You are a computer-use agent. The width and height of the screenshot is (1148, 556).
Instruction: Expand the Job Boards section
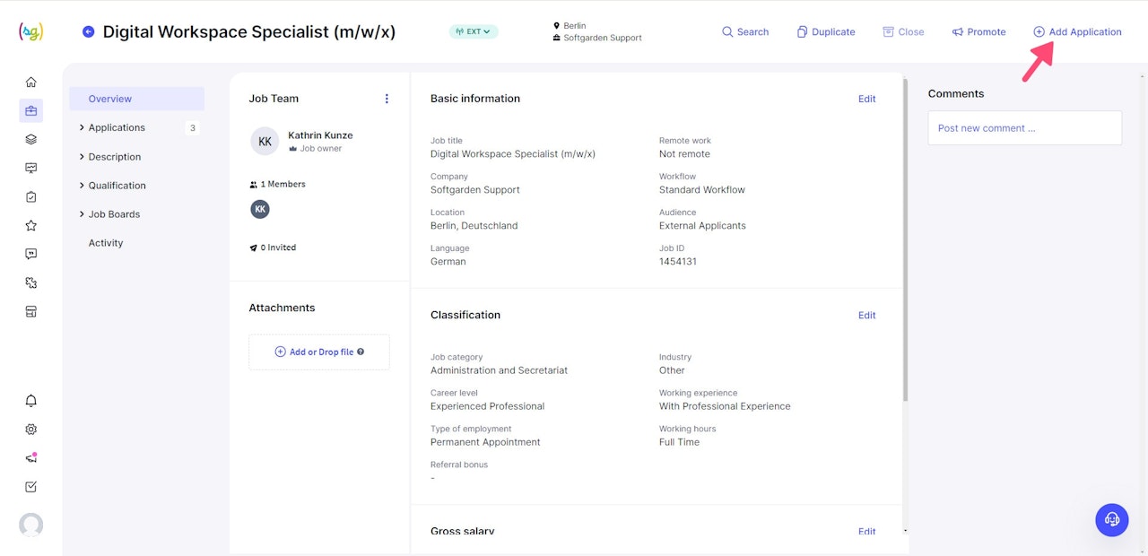[114, 214]
